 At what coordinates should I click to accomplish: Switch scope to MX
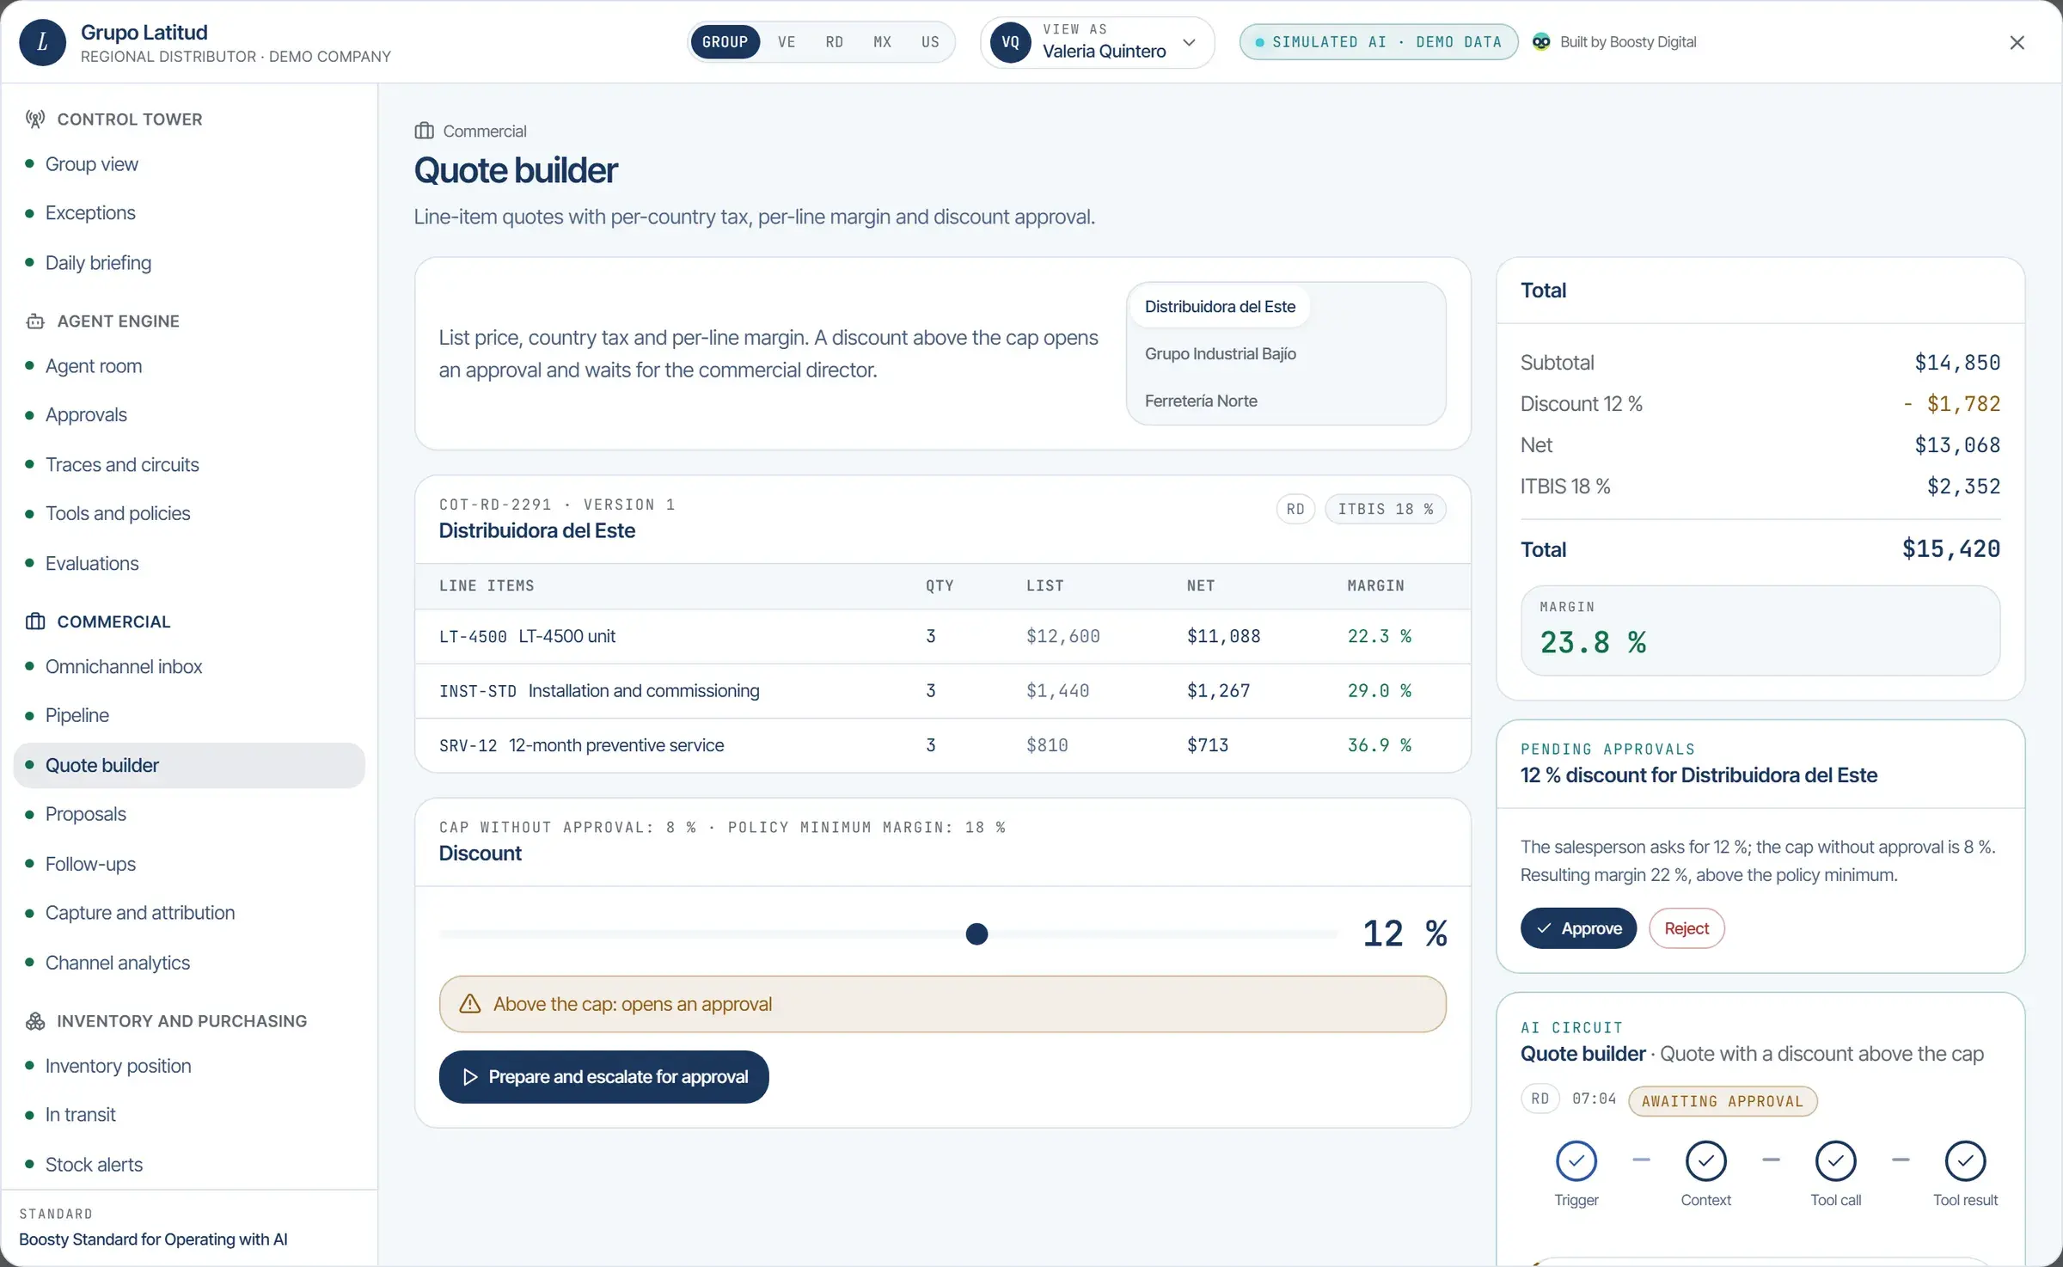tap(883, 42)
